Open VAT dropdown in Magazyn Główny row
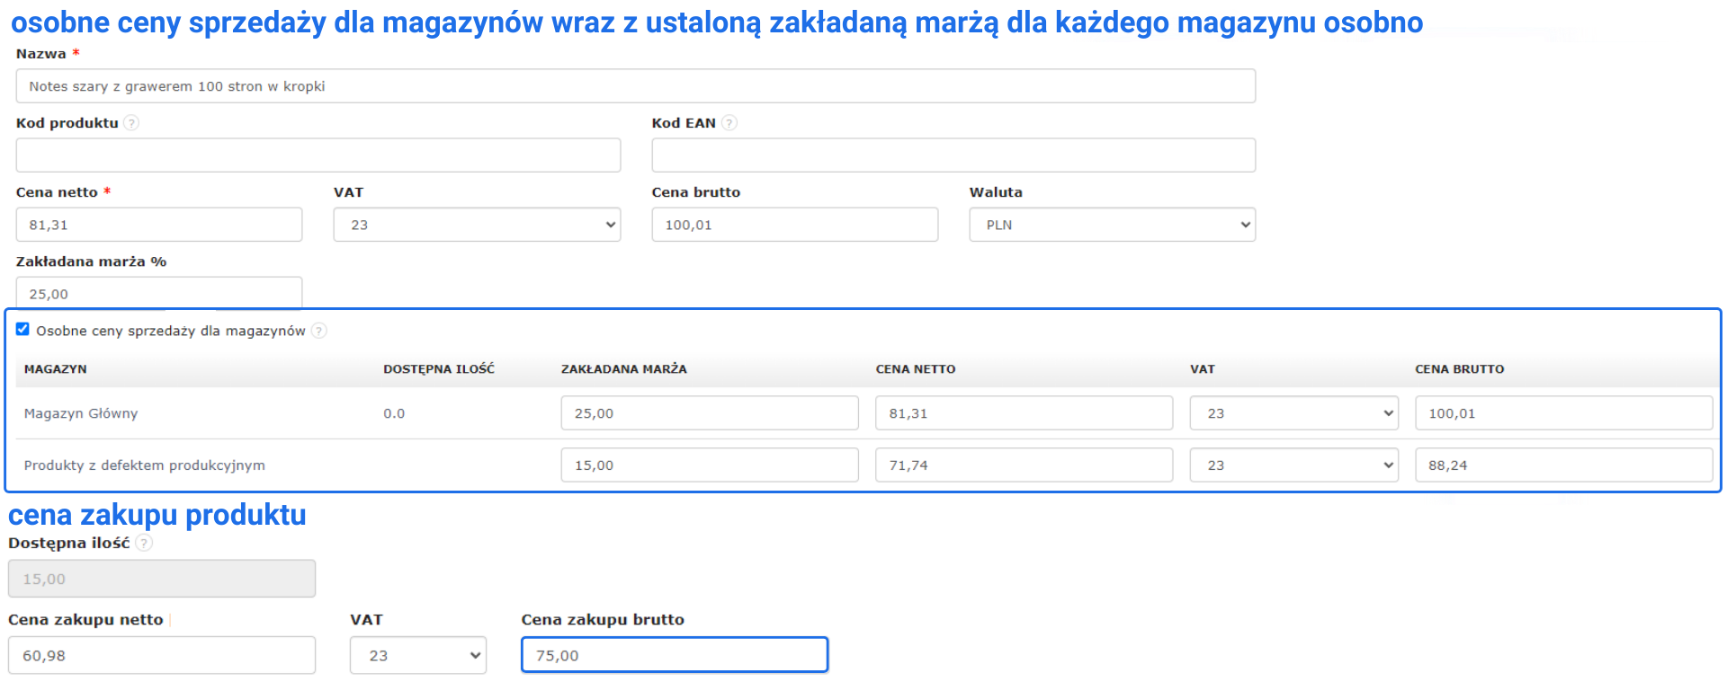Viewport: 1727px width, 682px height. 1293,413
